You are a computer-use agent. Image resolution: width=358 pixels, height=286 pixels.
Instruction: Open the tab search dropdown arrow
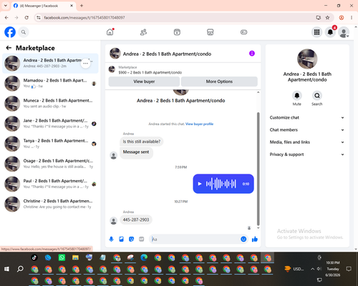[x=6, y=6]
